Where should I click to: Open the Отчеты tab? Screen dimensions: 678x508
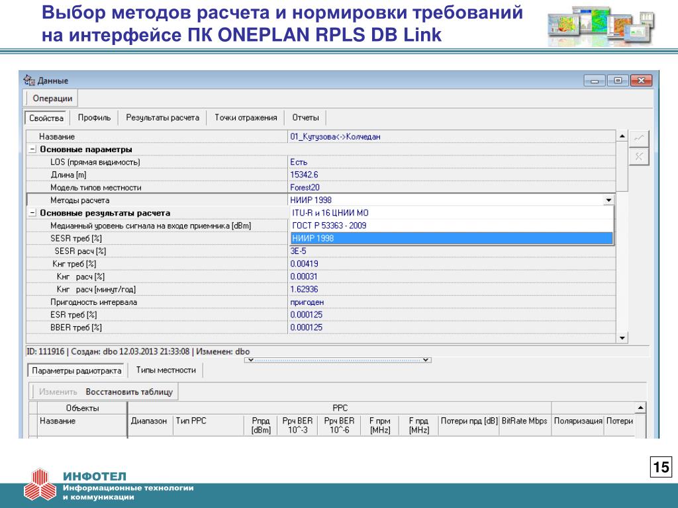coord(305,118)
